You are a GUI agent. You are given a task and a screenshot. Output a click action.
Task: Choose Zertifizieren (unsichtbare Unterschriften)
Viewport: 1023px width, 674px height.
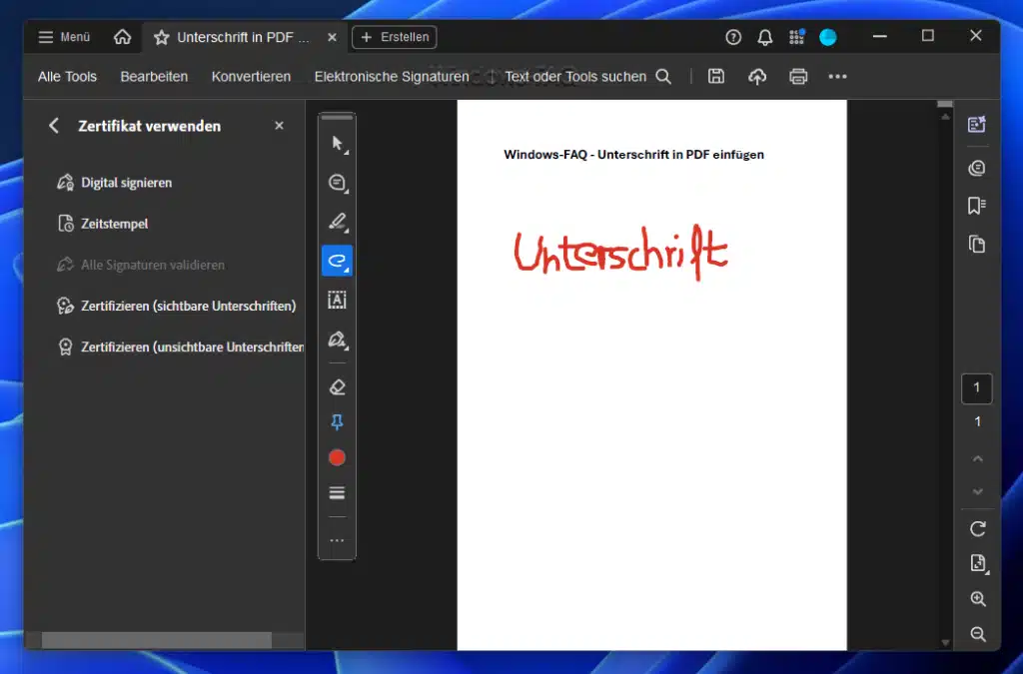pyautogui.click(x=180, y=346)
